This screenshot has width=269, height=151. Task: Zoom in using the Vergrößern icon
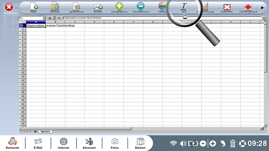pyautogui.click(x=119, y=7)
